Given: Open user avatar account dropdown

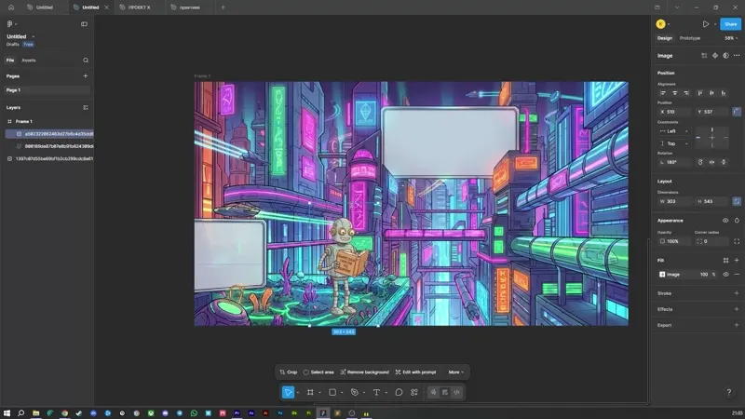Looking at the screenshot, I should coord(663,24).
